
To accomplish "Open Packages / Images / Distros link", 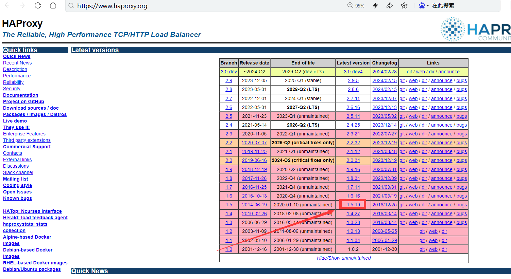I will click(35, 114).
